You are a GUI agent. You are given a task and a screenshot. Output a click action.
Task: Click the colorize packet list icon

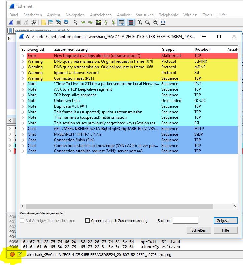click(131, 22)
